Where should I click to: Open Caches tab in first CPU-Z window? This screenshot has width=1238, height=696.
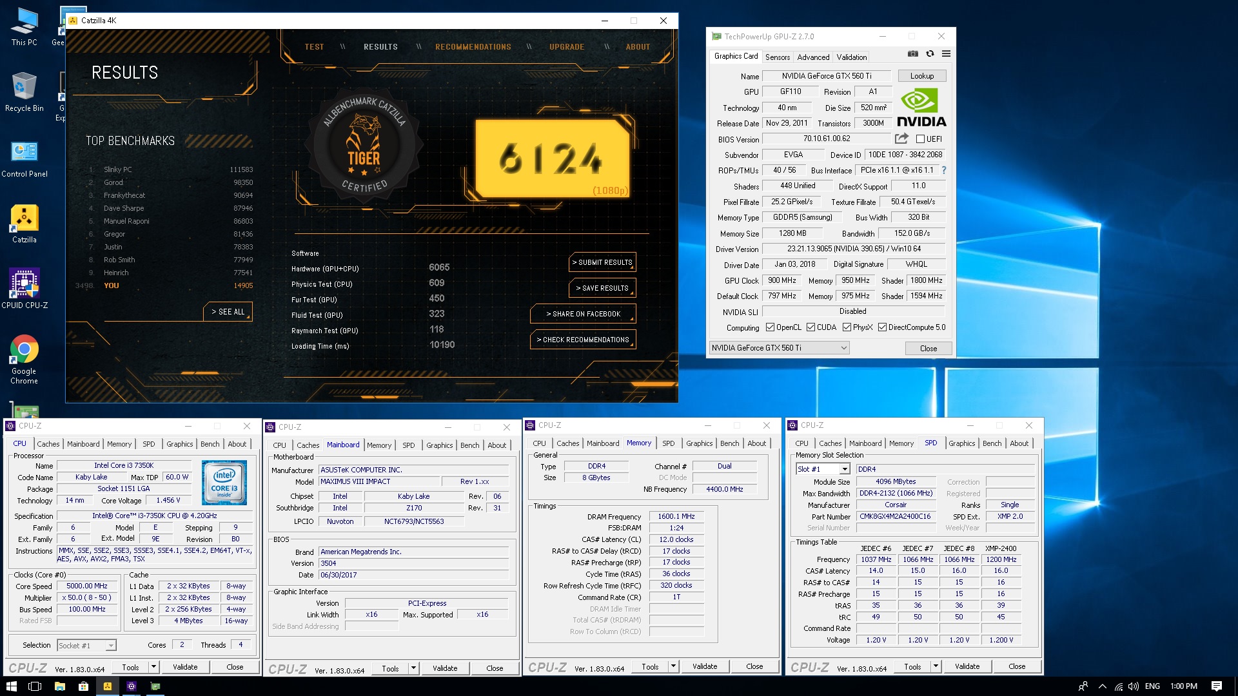coord(48,444)
